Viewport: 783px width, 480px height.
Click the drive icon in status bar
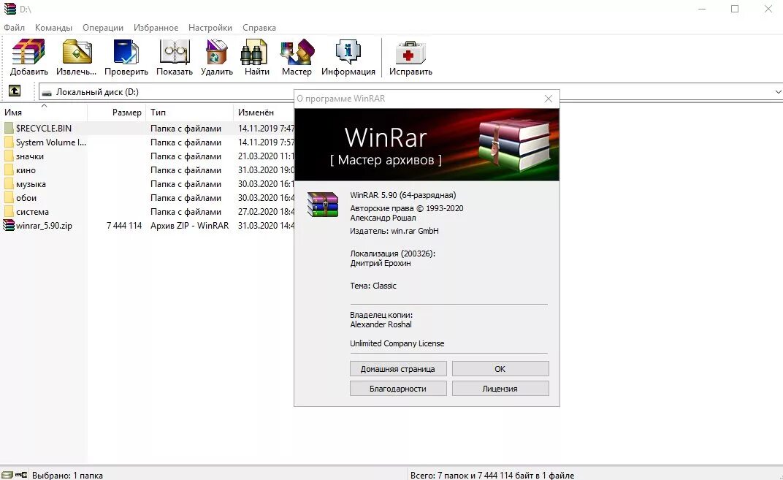(x=7, y=475)
